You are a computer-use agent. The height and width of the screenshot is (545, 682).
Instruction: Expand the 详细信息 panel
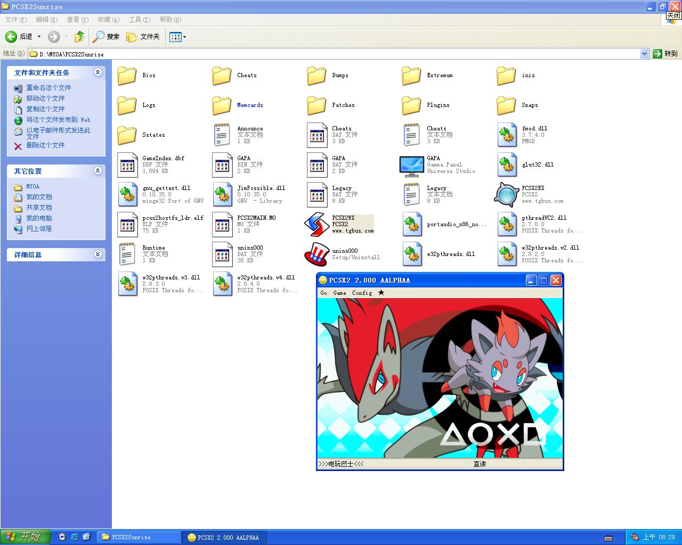(x=98, y=254)
